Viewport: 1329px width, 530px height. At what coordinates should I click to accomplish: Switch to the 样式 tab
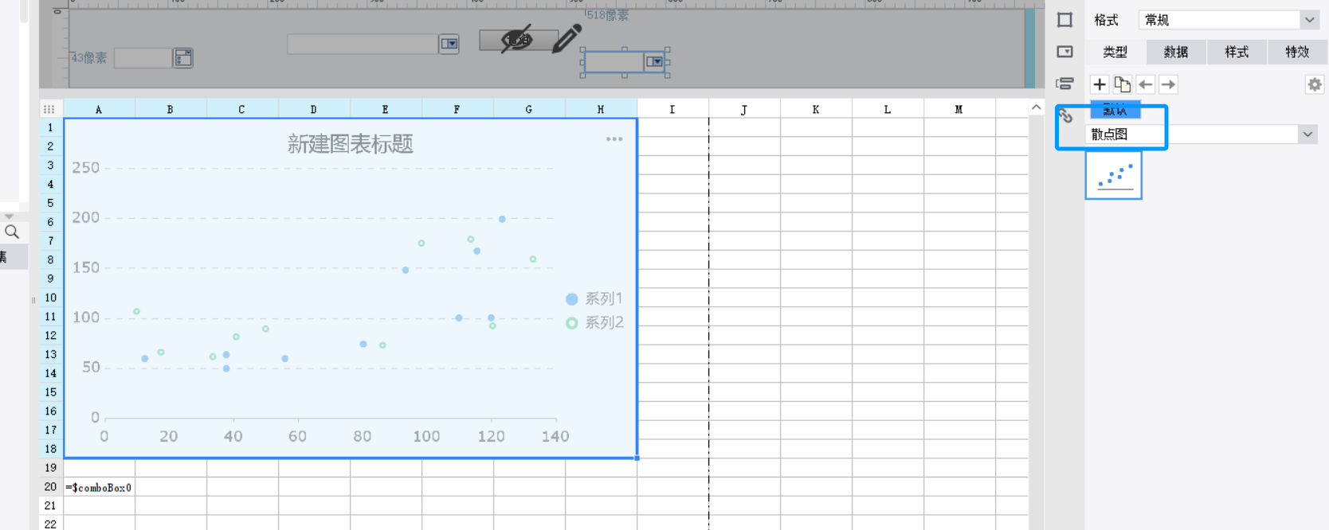(1236, 52)
